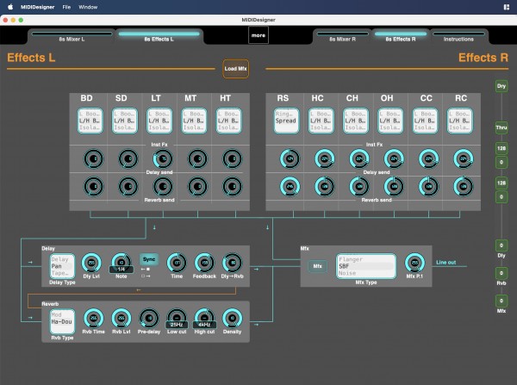Image resolution: width=517 pixels, height=385 pixels.
Task: Click the BD Reverb send knob
Action: (93, 187)
